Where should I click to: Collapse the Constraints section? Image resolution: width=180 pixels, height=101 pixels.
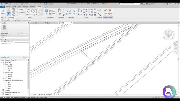click(28, 36)
